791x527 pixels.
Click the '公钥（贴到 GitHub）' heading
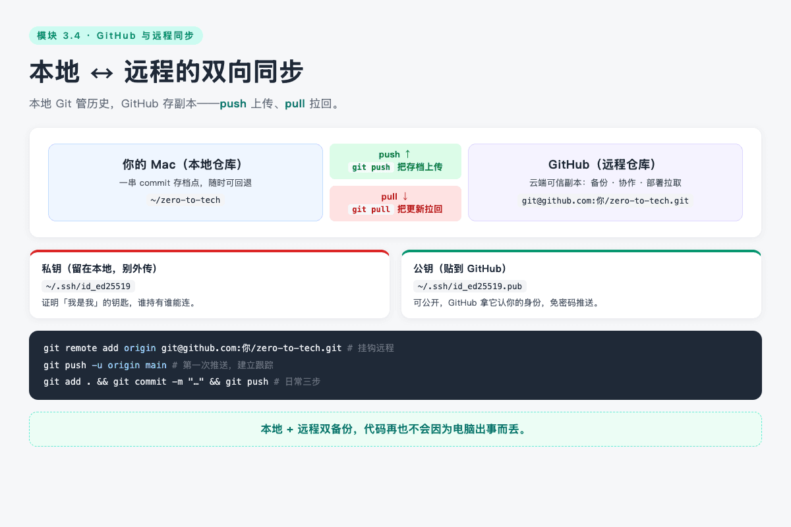(460, 269)
